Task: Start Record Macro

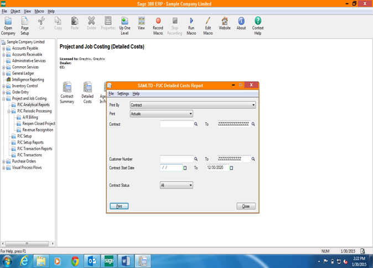Action: pos(158,25)
